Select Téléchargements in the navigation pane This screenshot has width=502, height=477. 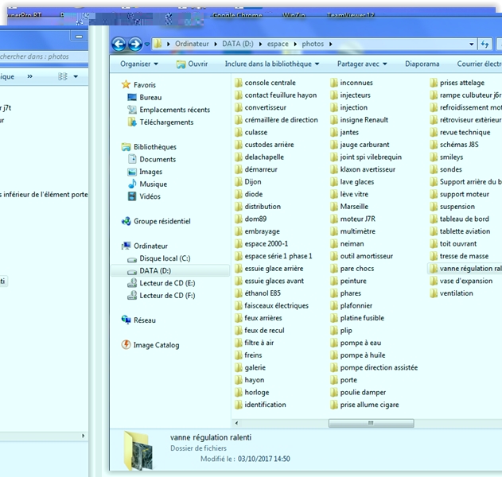[165, 122]
